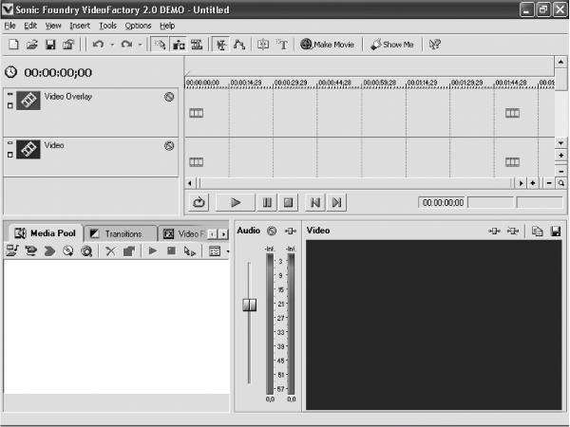Viewport: 570px width, 427px height.
Task: Click the copy snapshot icon in Video preview
Action: [x=538, y=232]
